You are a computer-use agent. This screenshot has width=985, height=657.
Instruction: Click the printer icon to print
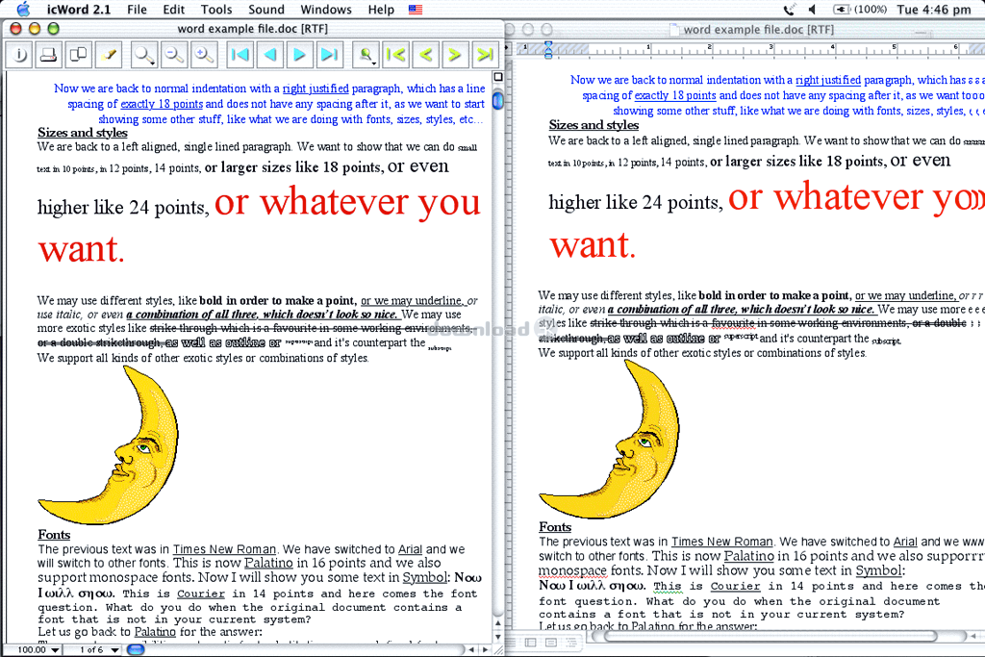(49, 55)
